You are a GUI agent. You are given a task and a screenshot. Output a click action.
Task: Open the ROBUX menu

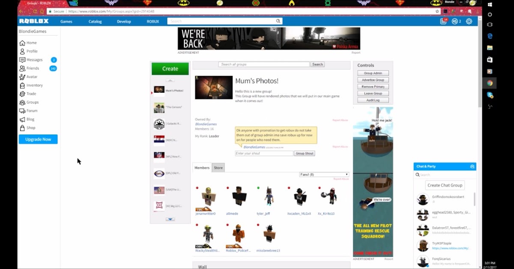[x=153, y=21]
